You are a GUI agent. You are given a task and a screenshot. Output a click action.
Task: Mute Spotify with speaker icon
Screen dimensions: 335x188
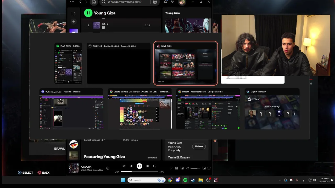[188, 168]
